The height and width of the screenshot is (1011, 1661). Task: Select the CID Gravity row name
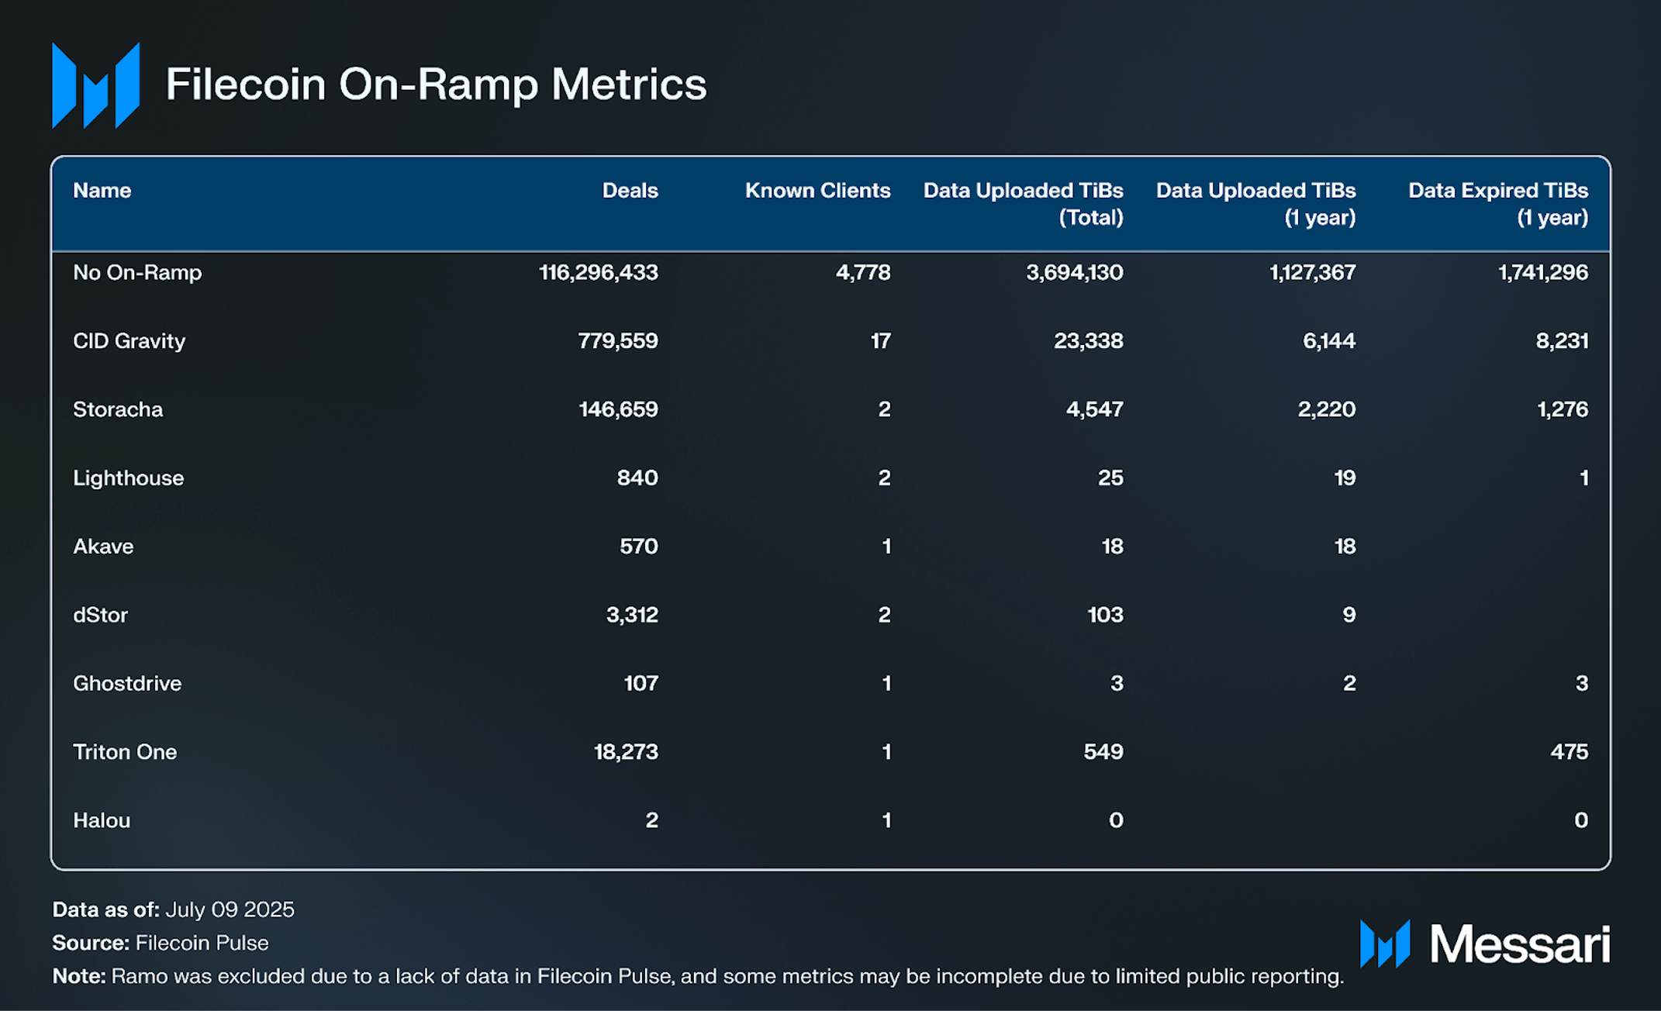pyautogui.click(x=129, y=341)
